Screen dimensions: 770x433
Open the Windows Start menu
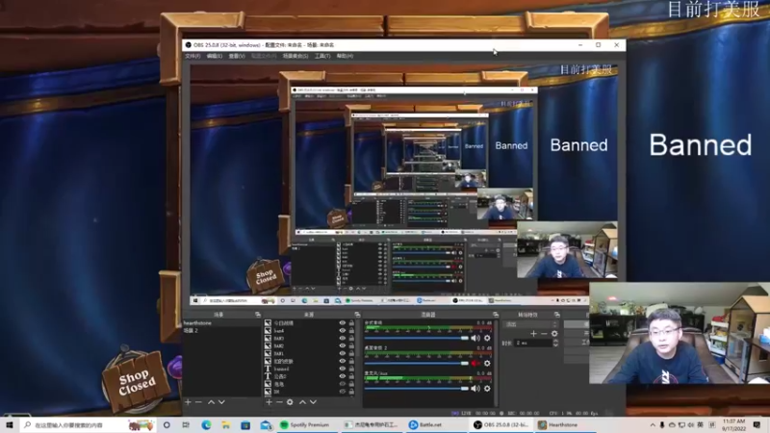click(10, 424)
